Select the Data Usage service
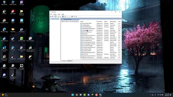 [x=100, y=34]
